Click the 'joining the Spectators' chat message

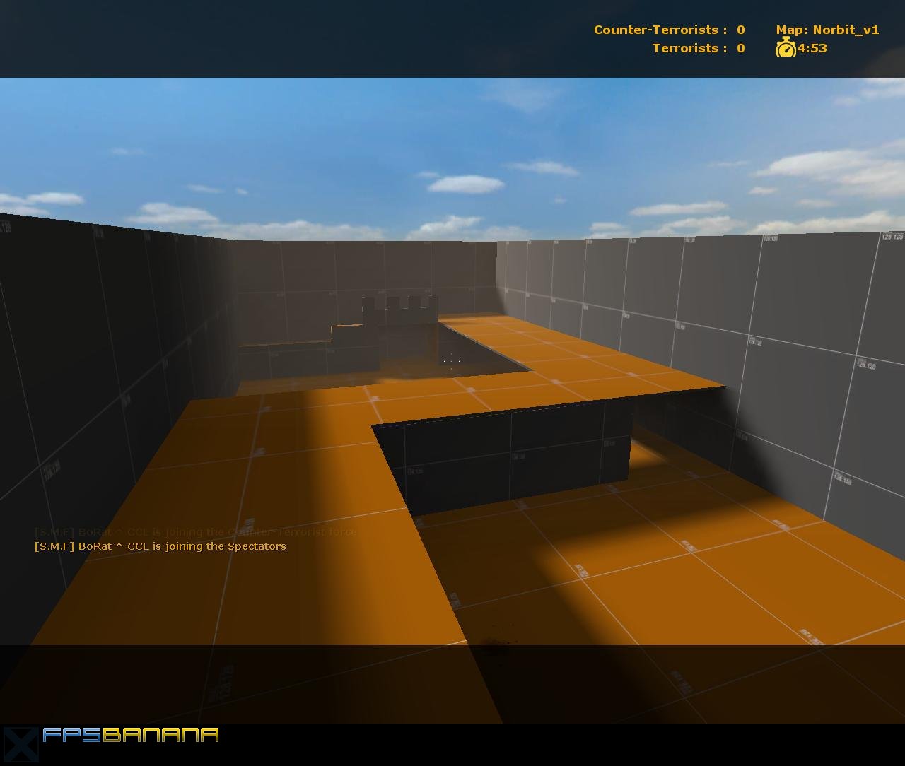pyautogui.click(x=160, y=546)
